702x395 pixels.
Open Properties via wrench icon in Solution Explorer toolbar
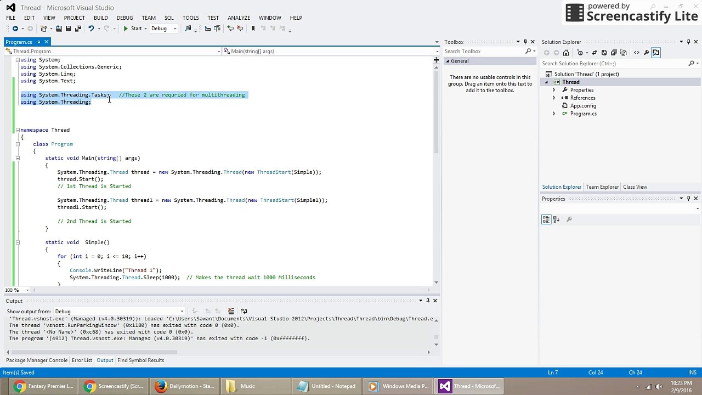click(x=646, y=53)
